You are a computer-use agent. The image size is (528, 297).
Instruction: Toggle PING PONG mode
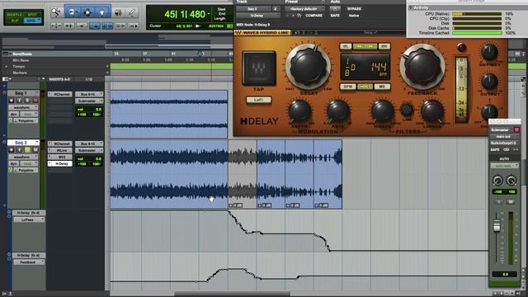[x=365, y=46]
